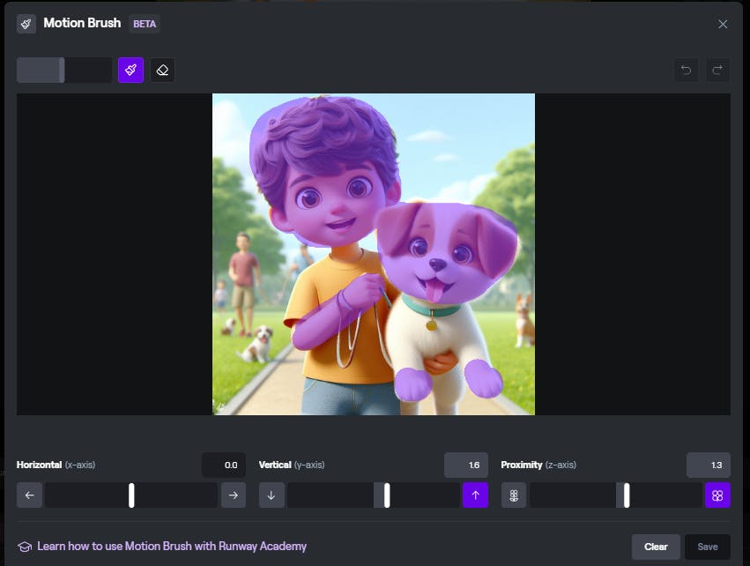Screen dimensions: 750x566
Task: Click the redo arrow icon
Action: pos(717,71)
